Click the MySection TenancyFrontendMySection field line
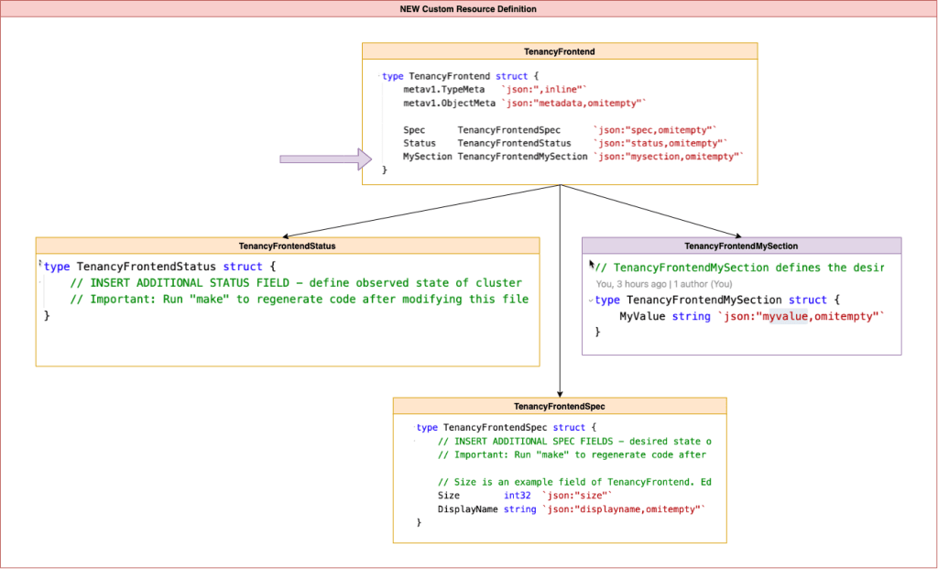938x569 pixels. pyautogui.click(x=573, y=157)
